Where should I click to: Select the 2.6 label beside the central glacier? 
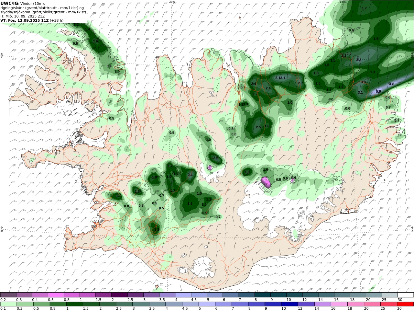coord(216,158)
